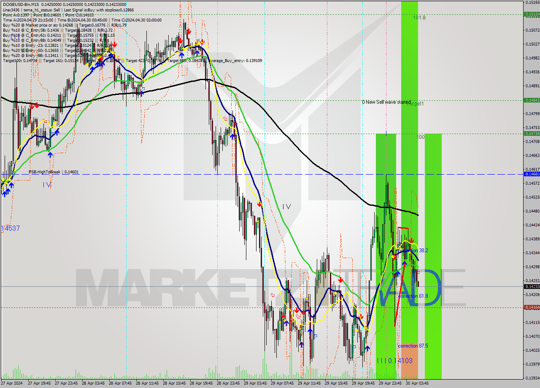Select the 'correction 87.5' label
The image size is (540, 388).
413,346
